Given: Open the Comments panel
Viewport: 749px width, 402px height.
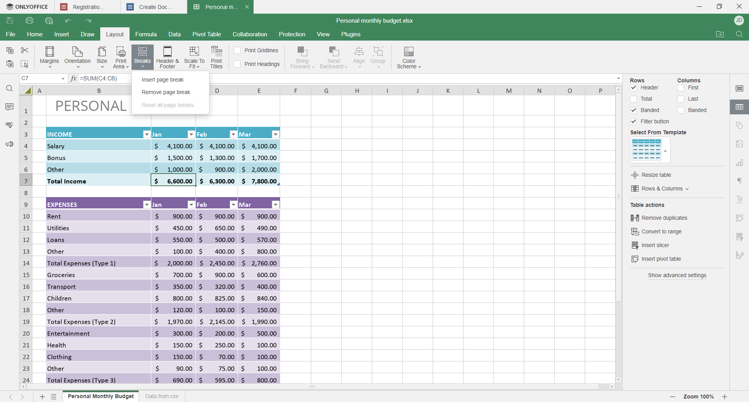Looking at the screenshot, I should click(9, 107).
